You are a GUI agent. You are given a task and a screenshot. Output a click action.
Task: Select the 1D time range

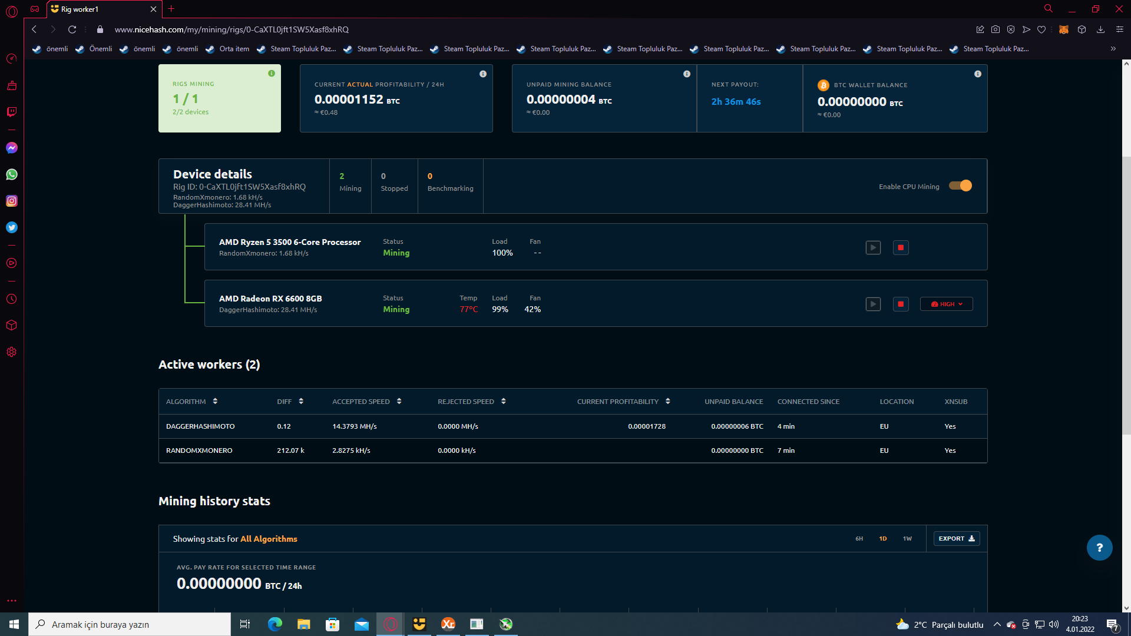pos(883,539)
